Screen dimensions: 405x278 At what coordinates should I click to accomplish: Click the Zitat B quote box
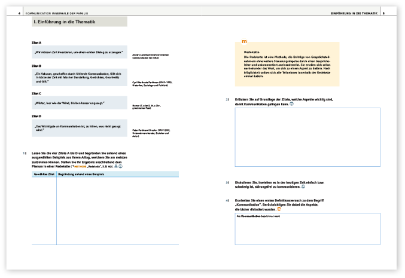click(x=79, y=77)
